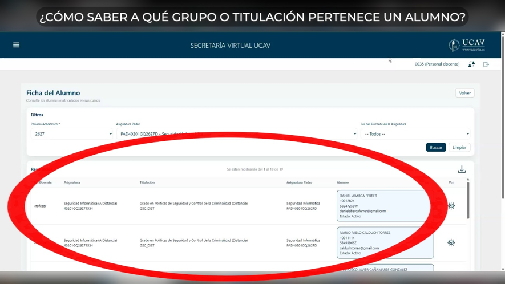This screenshot has height=284, width=505.
Task: Click the Limpiar button
Action: [x=459, y=147]
